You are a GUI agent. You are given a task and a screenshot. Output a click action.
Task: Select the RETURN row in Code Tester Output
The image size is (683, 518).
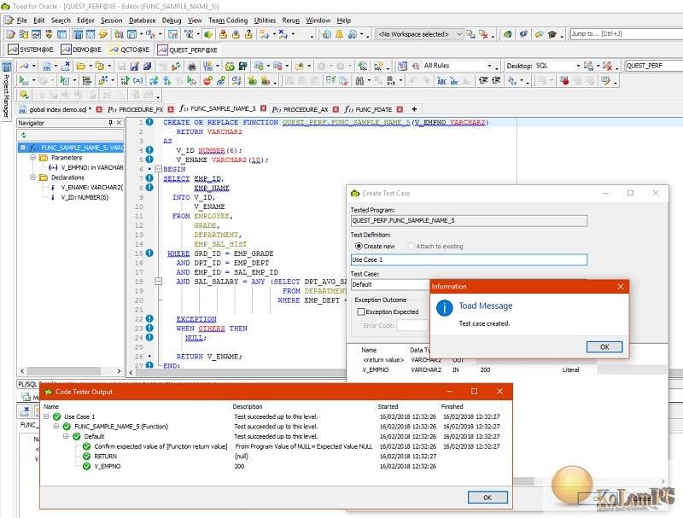[x=105, y=457]
